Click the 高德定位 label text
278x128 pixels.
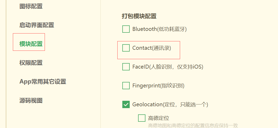click(159, 118)
